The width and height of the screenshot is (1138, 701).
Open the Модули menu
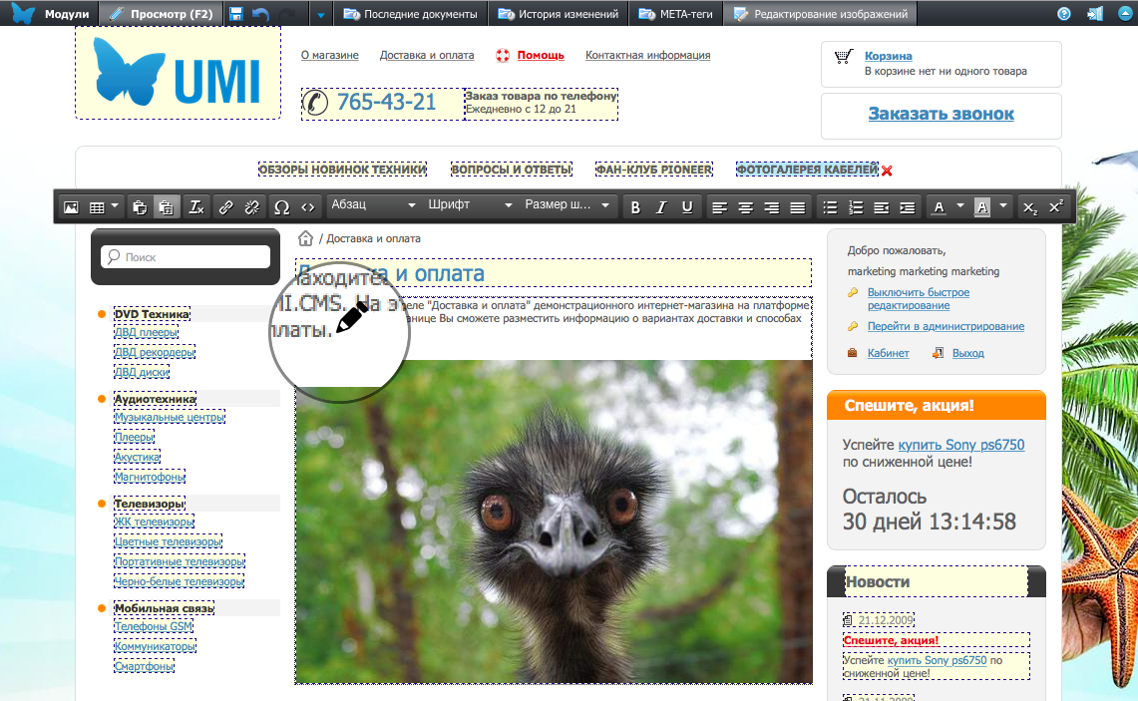(x=50, y=13)
